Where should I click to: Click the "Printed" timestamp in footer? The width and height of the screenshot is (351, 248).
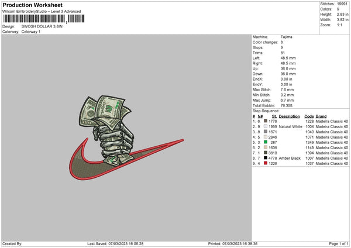233,243
